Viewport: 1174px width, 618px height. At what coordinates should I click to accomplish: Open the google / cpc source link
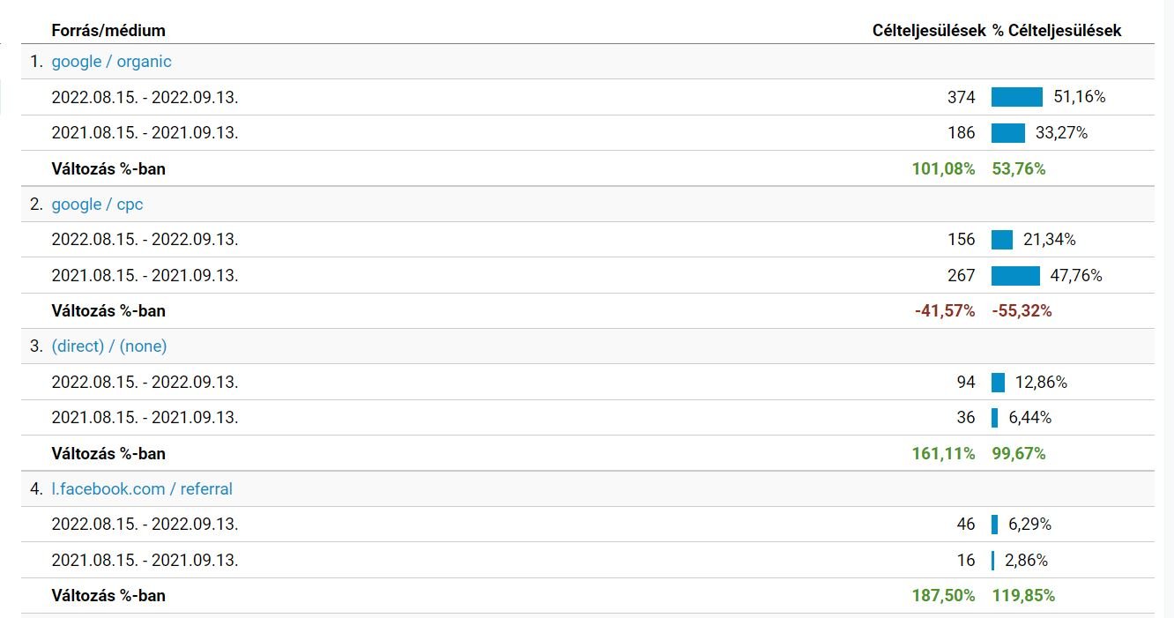(x=97, y=205)
